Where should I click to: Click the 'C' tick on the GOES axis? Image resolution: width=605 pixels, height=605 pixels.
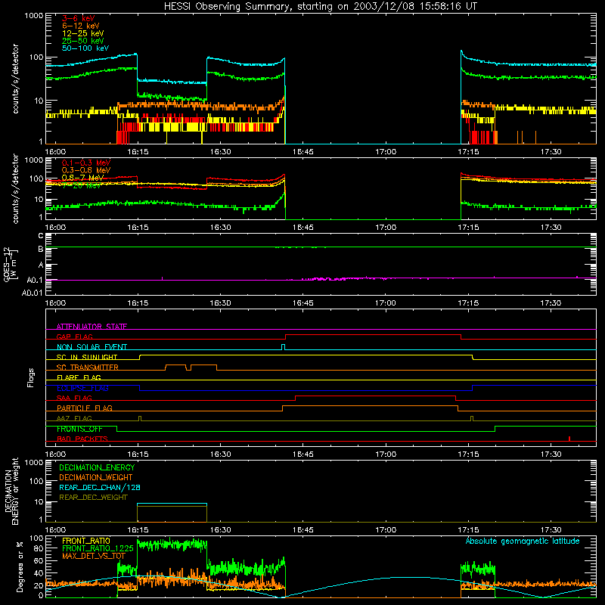[41, 236]
